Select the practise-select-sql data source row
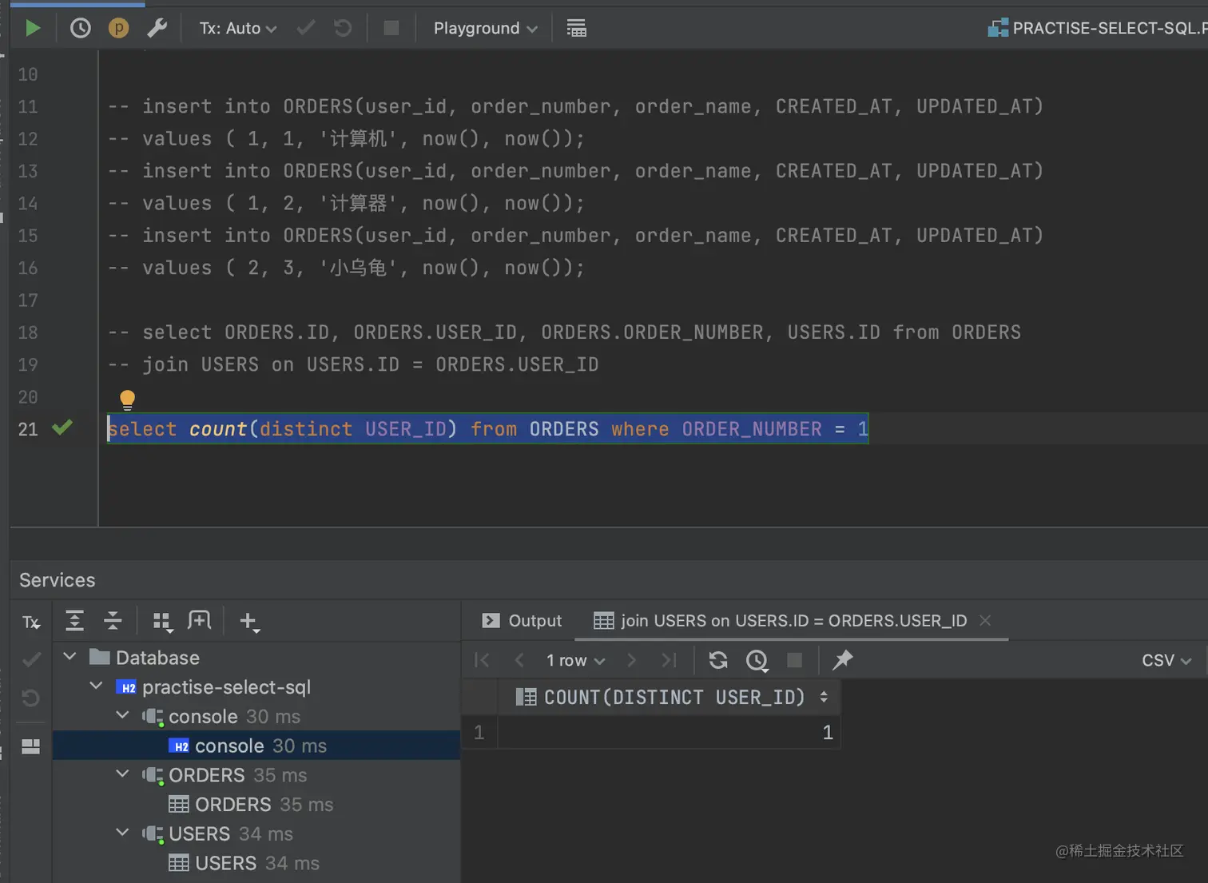1208x883 pixels. [x=256, y=687]
